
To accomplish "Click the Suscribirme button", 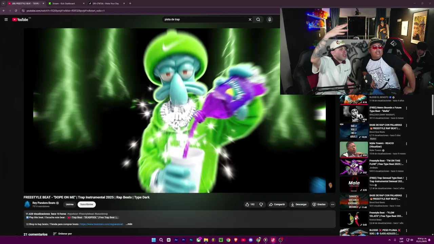I will [x=86, y=204].
